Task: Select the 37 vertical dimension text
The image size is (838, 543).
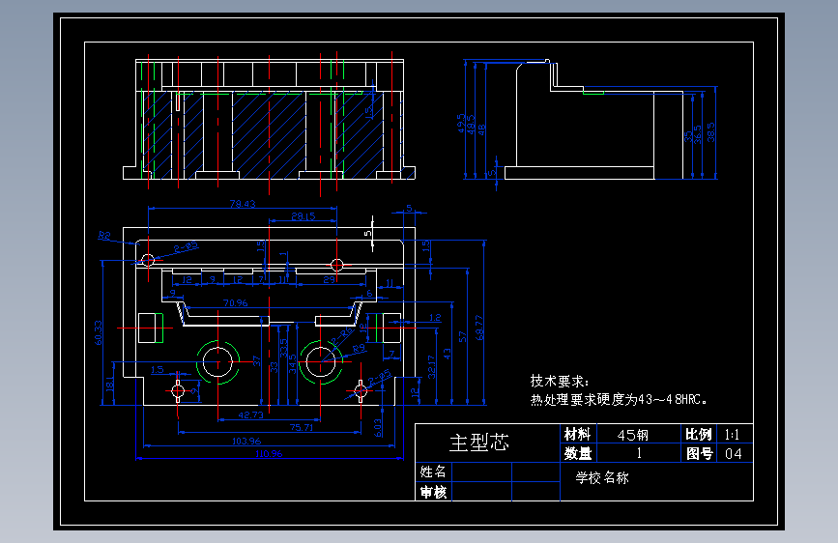Action: click(256, 360)
